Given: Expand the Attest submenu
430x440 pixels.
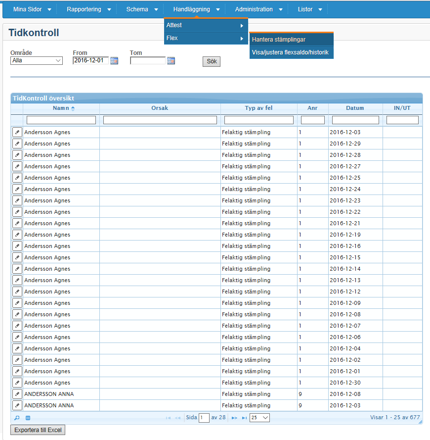Looking at the screenshot, I should (x=206, y=25).
